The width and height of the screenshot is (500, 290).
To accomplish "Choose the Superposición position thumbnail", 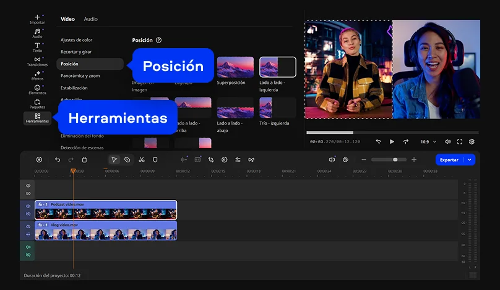I will [x=235, y=67].
